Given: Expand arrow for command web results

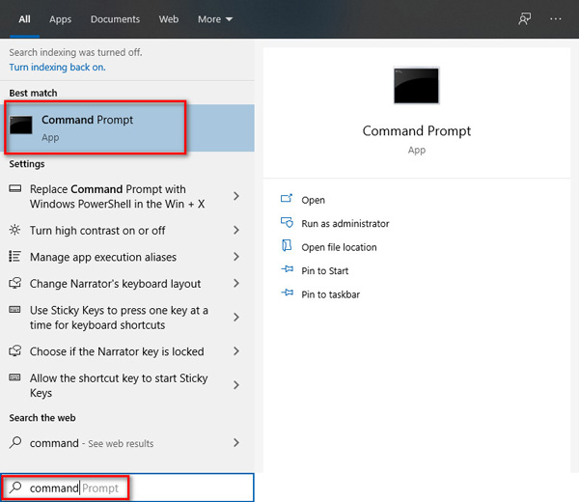Looking at the screenshot, I should pyautogui.click(x=236, y=443).
